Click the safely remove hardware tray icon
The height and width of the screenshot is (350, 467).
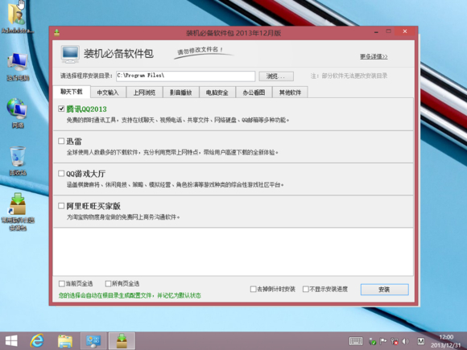372,341
